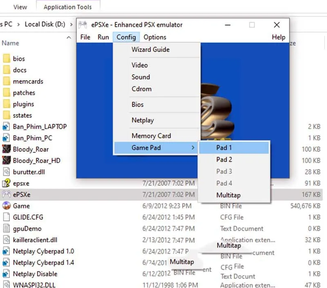Choose Bios in the Config menu
327x288 pixels.
coord(157,105)
